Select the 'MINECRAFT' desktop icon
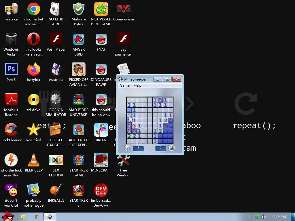Image resolution: width=295 pixels, height=221 pixels. coord(101,163)
